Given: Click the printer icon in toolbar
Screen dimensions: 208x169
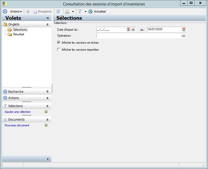Looking at the screenshot, I should (x=67, y=11).
